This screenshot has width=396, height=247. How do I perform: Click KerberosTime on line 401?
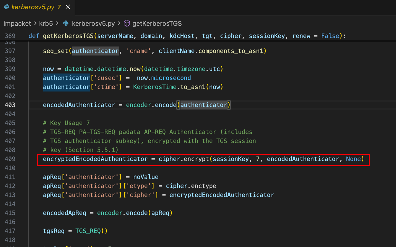pyautogui.click(x=155, y=87)
